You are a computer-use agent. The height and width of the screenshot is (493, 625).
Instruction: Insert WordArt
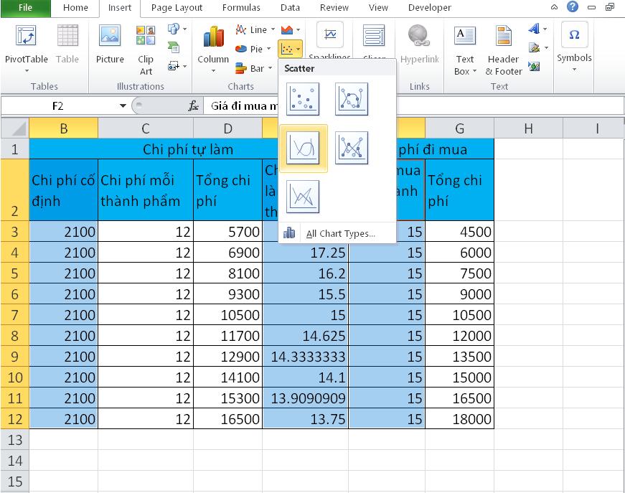coord(534,29)
